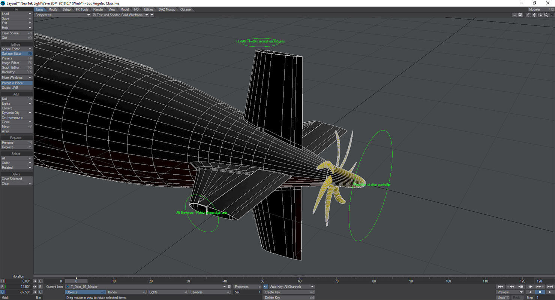Step forward one frame
This screenshot has height=300, width=555.
coord(530,287)
